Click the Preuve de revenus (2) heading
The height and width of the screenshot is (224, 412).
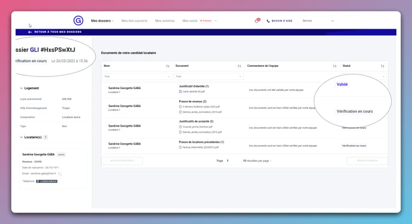point(193,102)
